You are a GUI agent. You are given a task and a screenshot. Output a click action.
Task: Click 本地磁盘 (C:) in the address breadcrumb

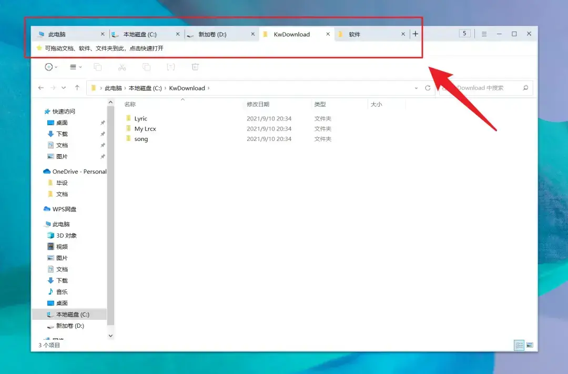pos(145,88)
